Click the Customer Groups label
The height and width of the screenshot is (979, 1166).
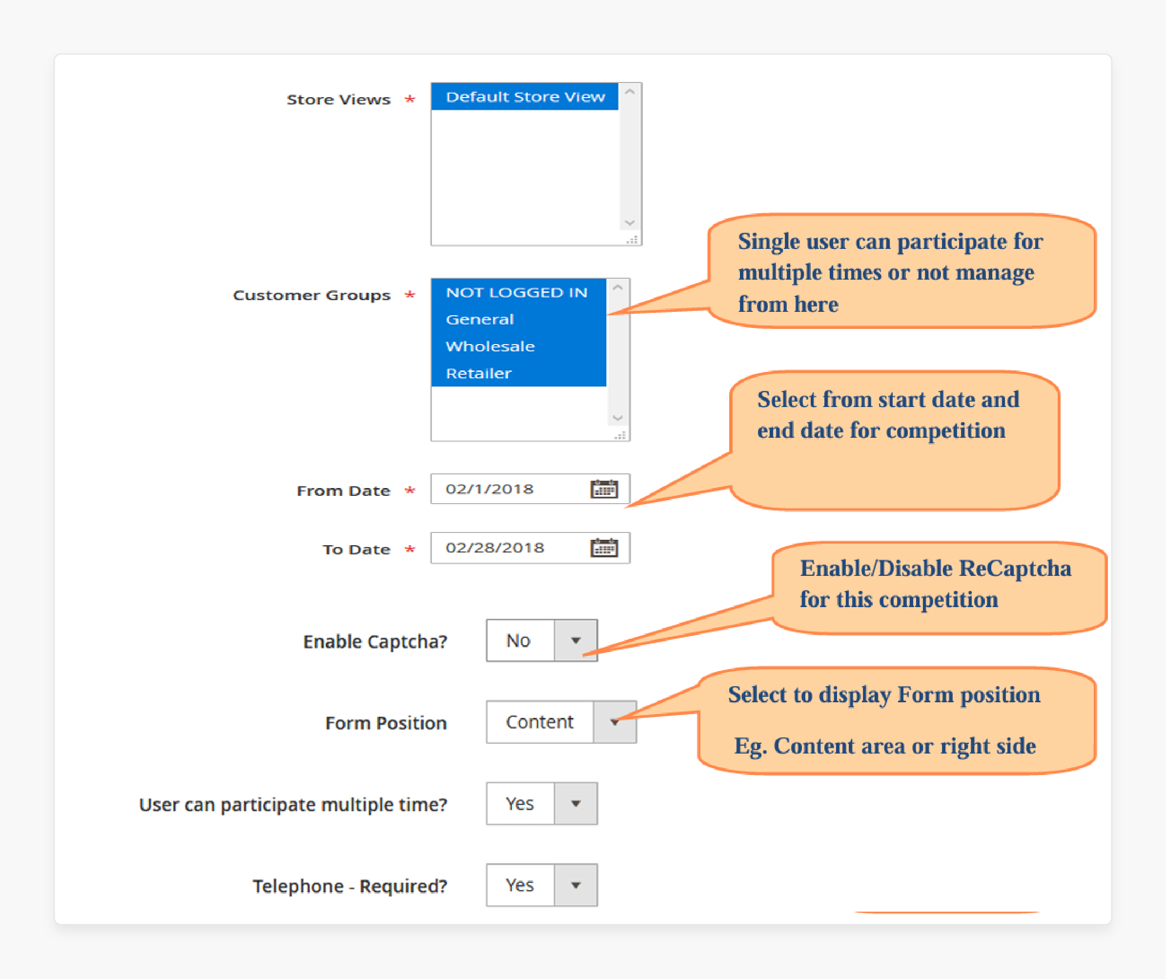[x=312, y=295]
